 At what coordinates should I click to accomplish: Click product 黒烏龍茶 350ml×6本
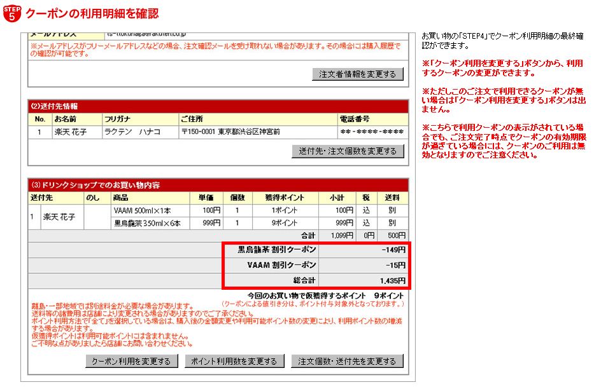[147, 223]
